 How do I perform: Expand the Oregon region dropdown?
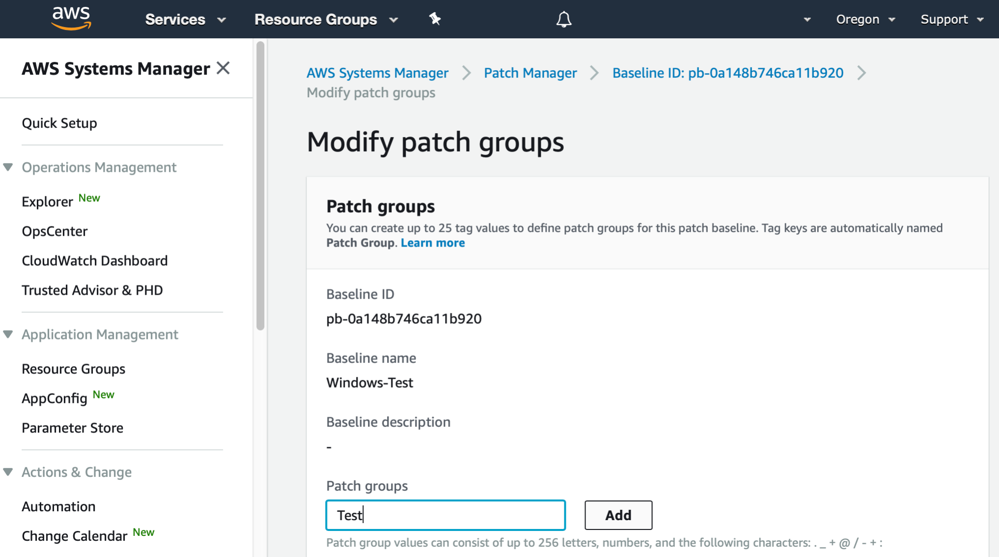[865, 19]
